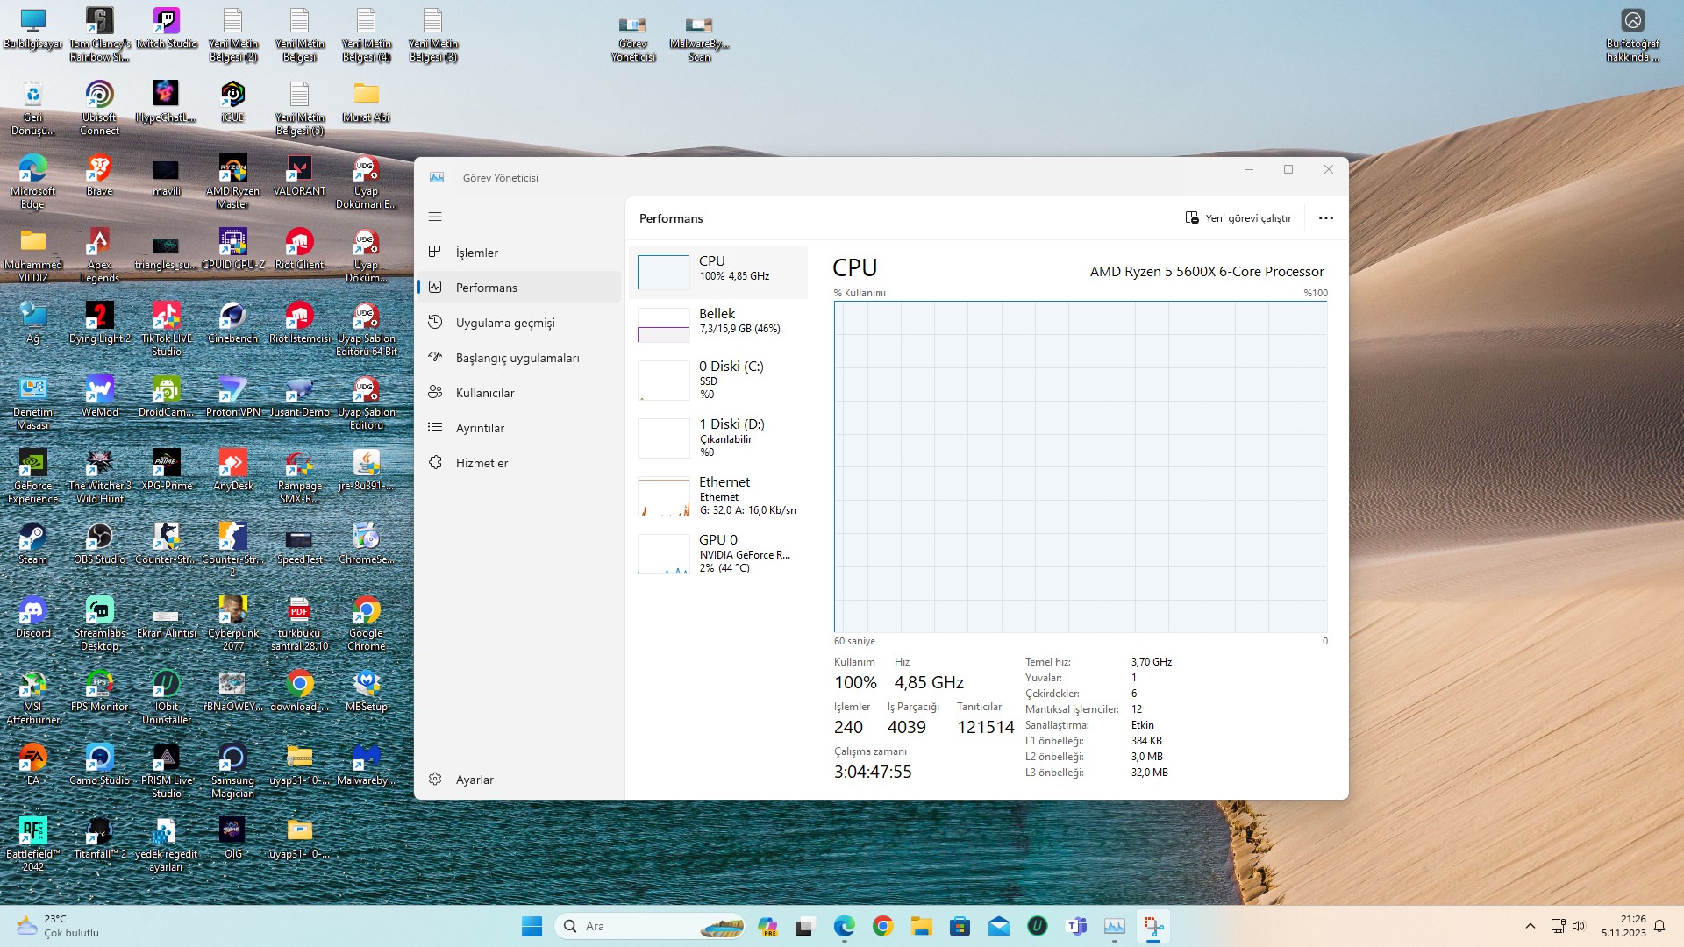Screen dimensions: 1684x947
Task: Switch to the Ayrıntılar details page
Action: click(480, 428)
